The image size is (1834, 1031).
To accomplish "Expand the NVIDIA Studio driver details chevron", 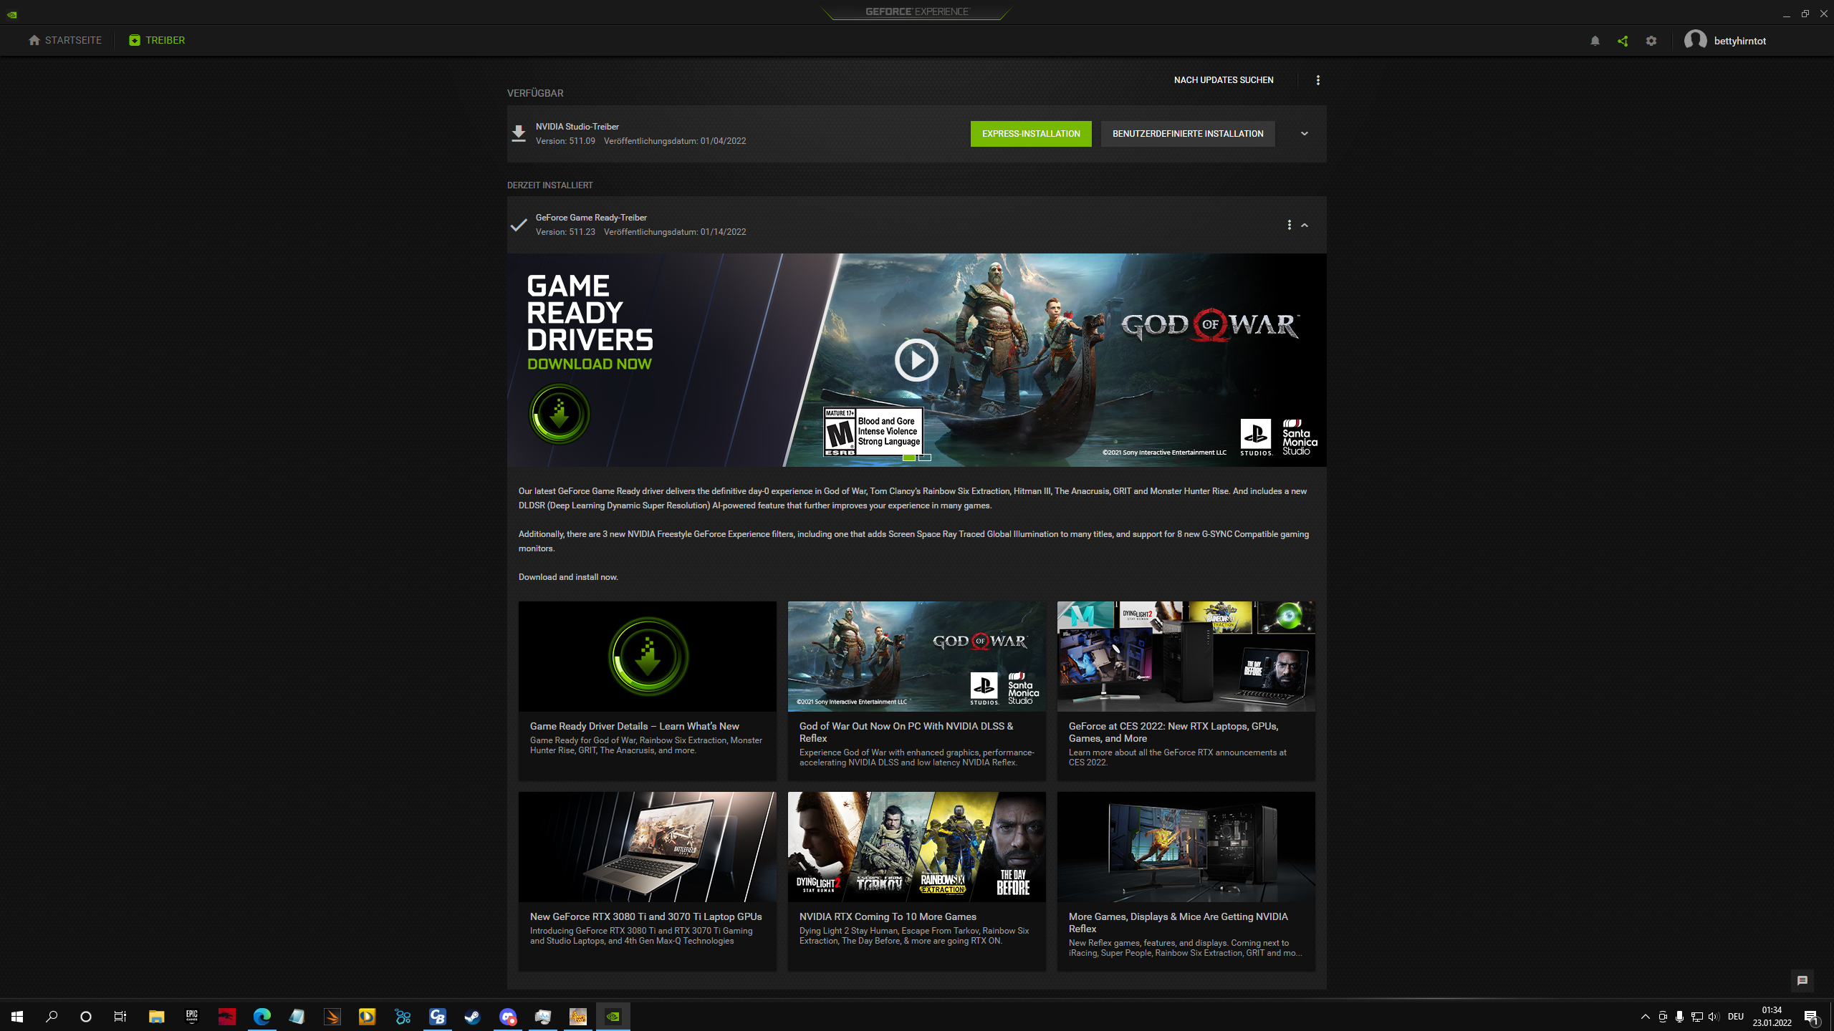I will 1305,134.
